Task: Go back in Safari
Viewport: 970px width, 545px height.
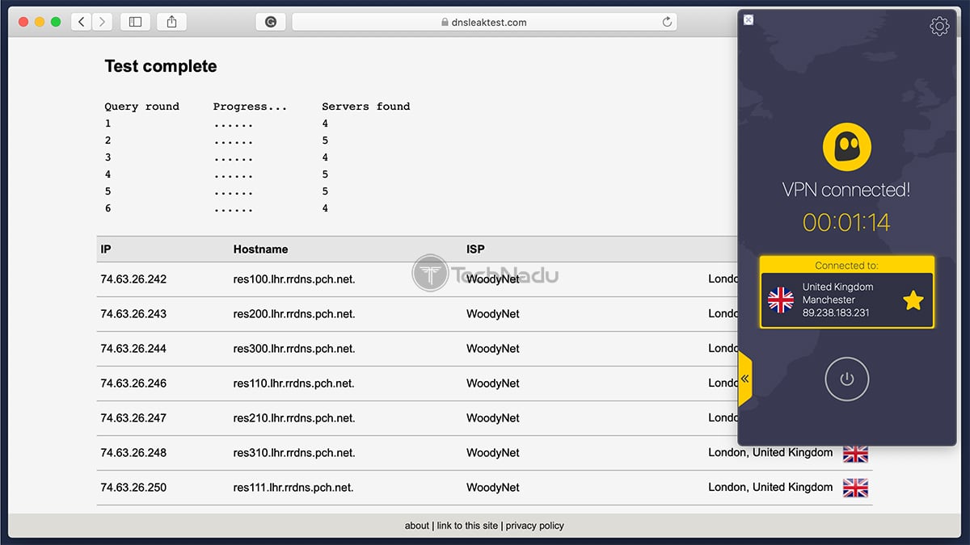Action: tap(81, 22)
